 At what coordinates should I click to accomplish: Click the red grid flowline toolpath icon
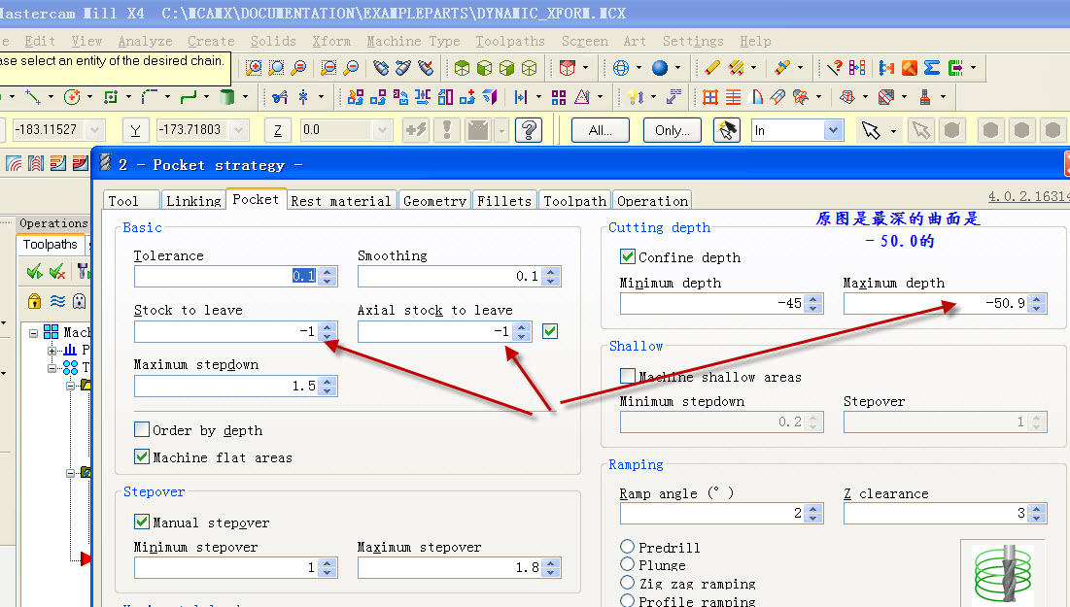click(x=709, y=97)
